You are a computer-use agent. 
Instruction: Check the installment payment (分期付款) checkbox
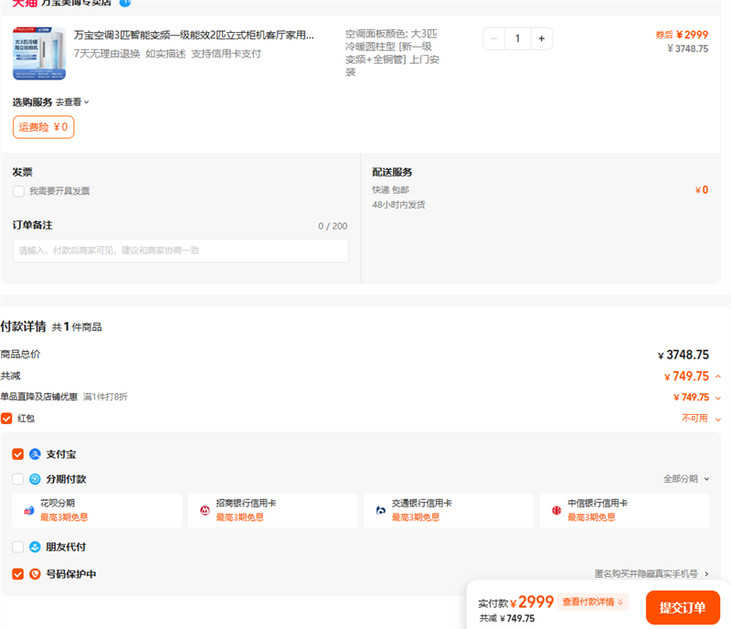click(18, 479)
